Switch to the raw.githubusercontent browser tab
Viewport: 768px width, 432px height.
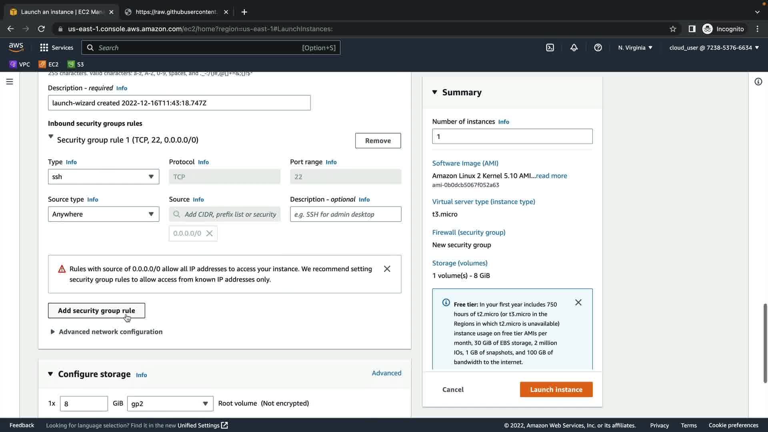[176, 12]
